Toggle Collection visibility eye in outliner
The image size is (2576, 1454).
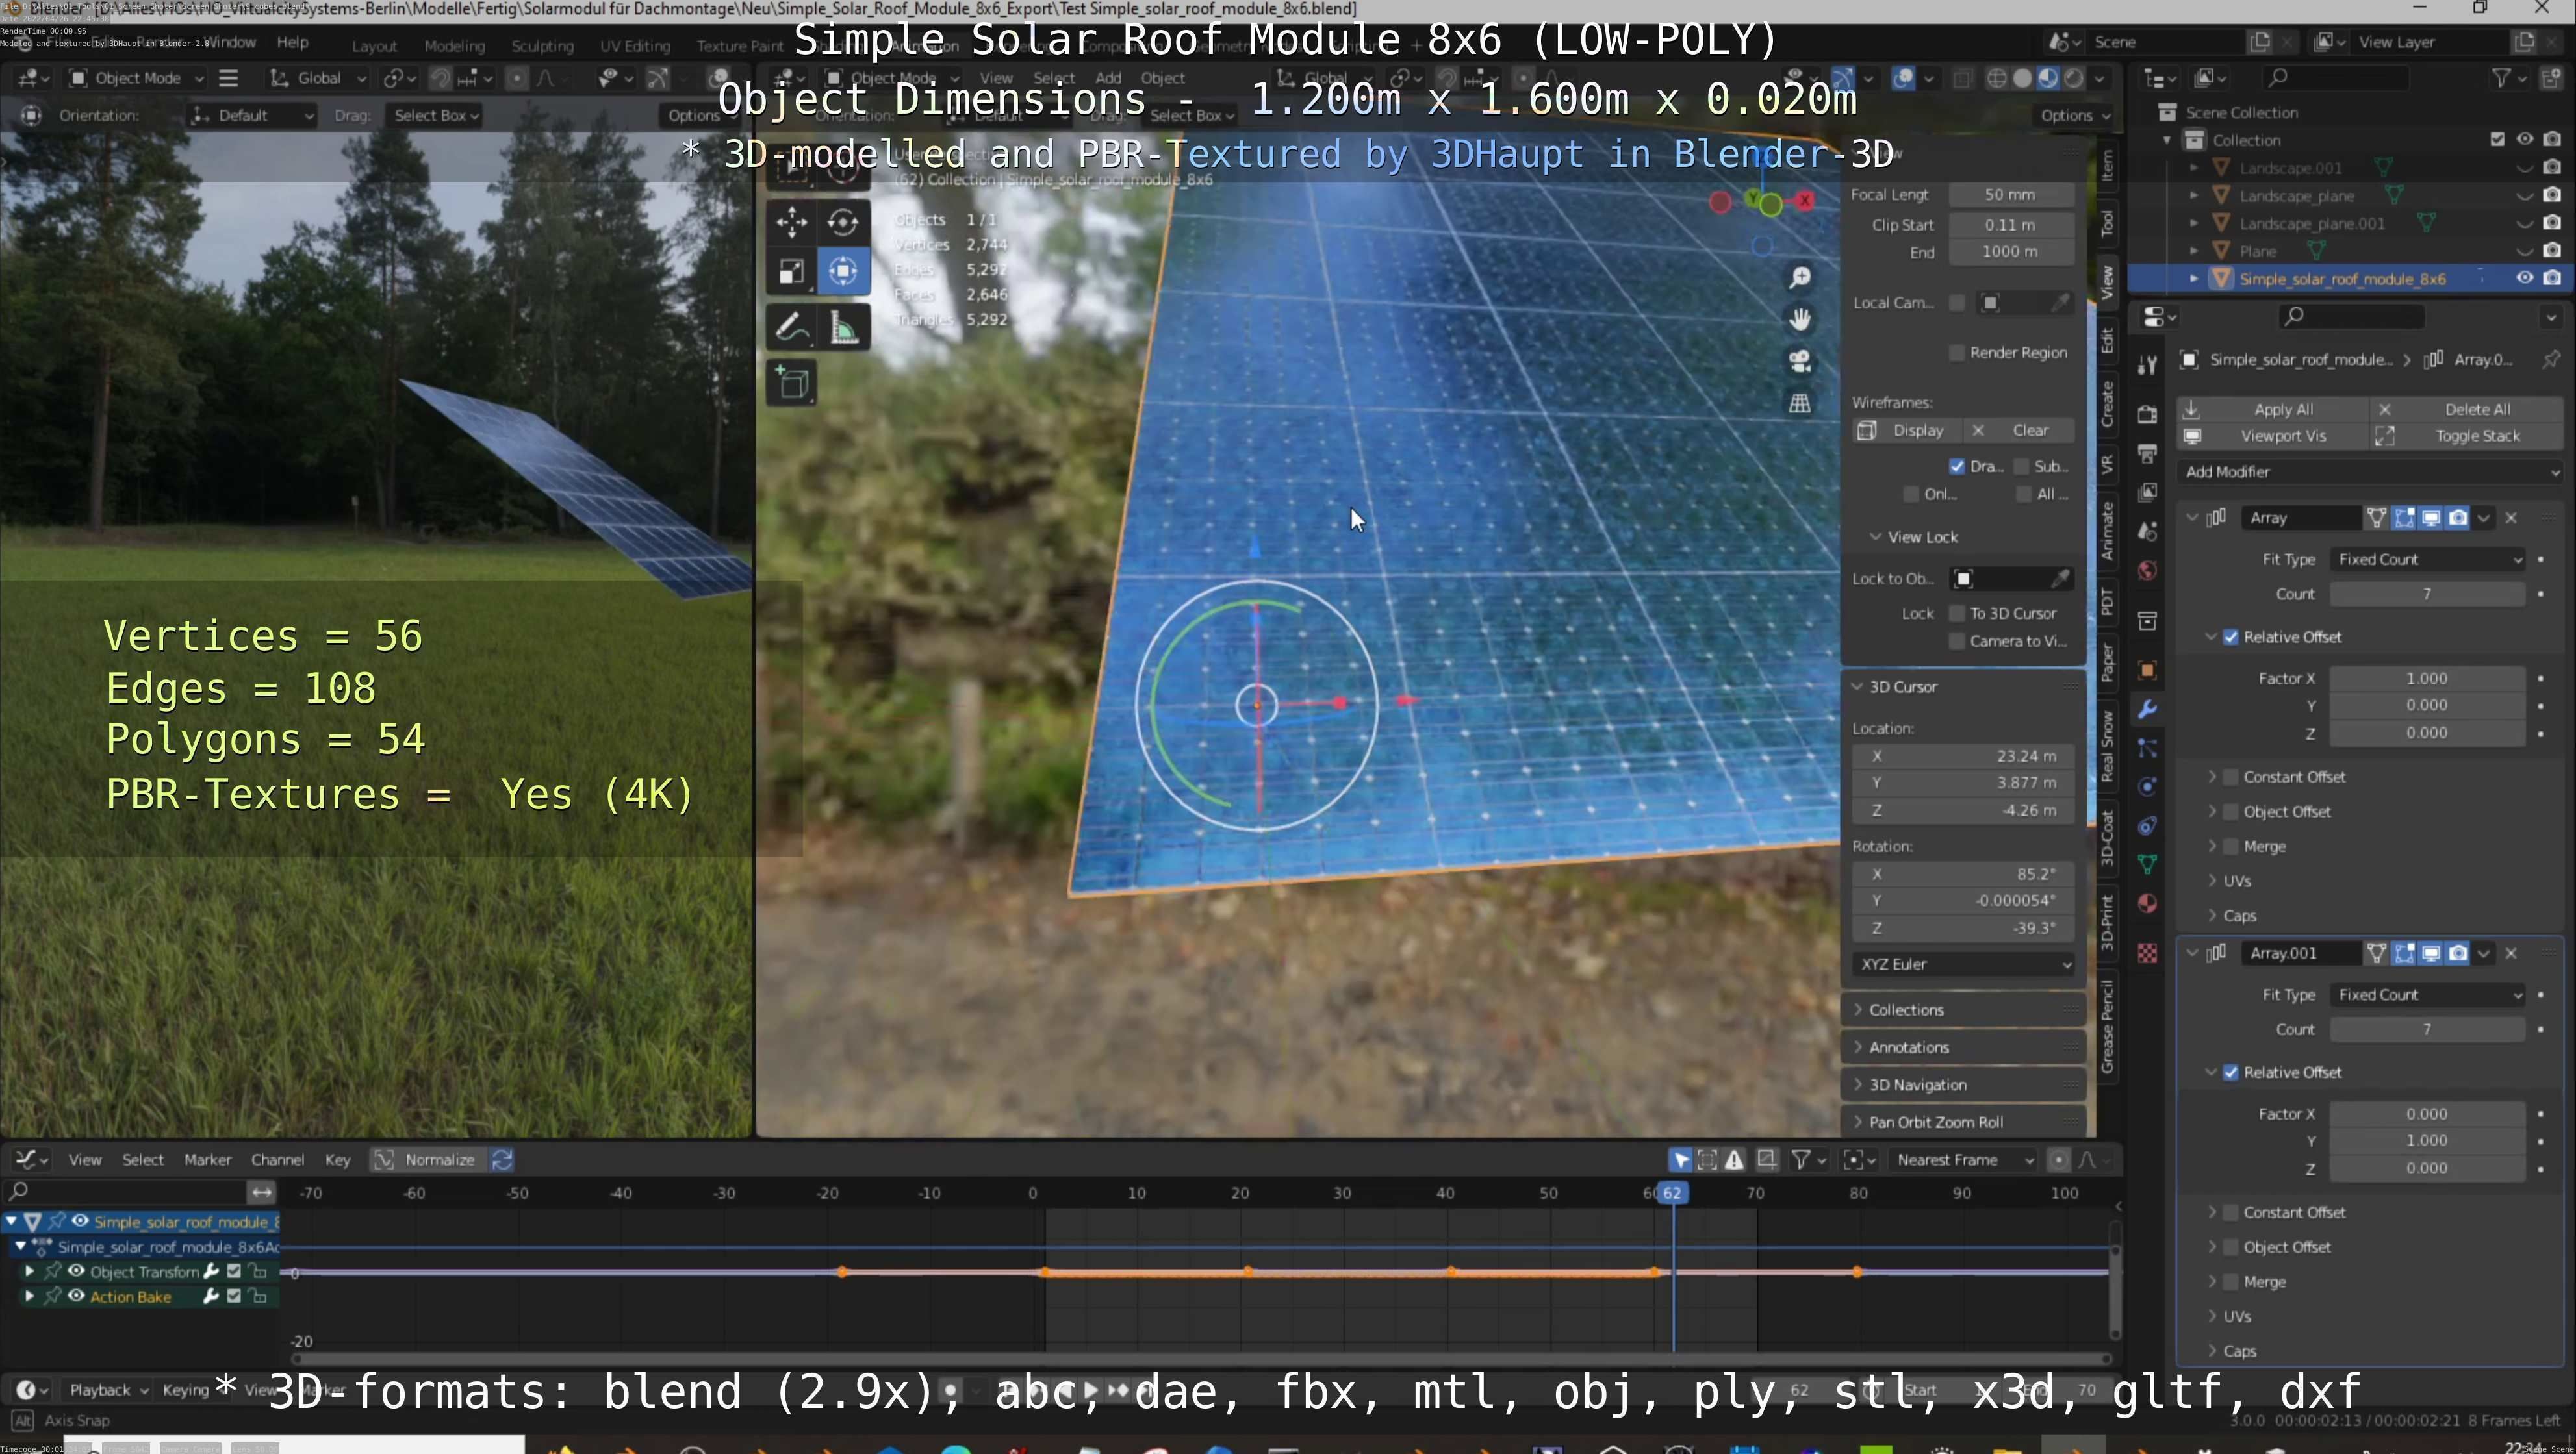(x=2524, y=140)
